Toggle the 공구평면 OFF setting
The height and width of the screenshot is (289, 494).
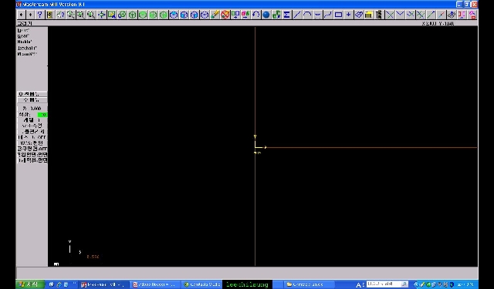tap(32, 149)
